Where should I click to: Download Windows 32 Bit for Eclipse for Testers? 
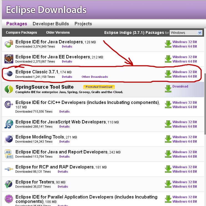click(x=185, y=182)
